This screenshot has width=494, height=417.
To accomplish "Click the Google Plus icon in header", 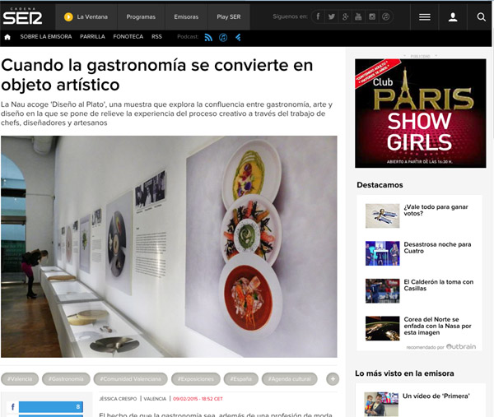I will click(x=345, y=16).
